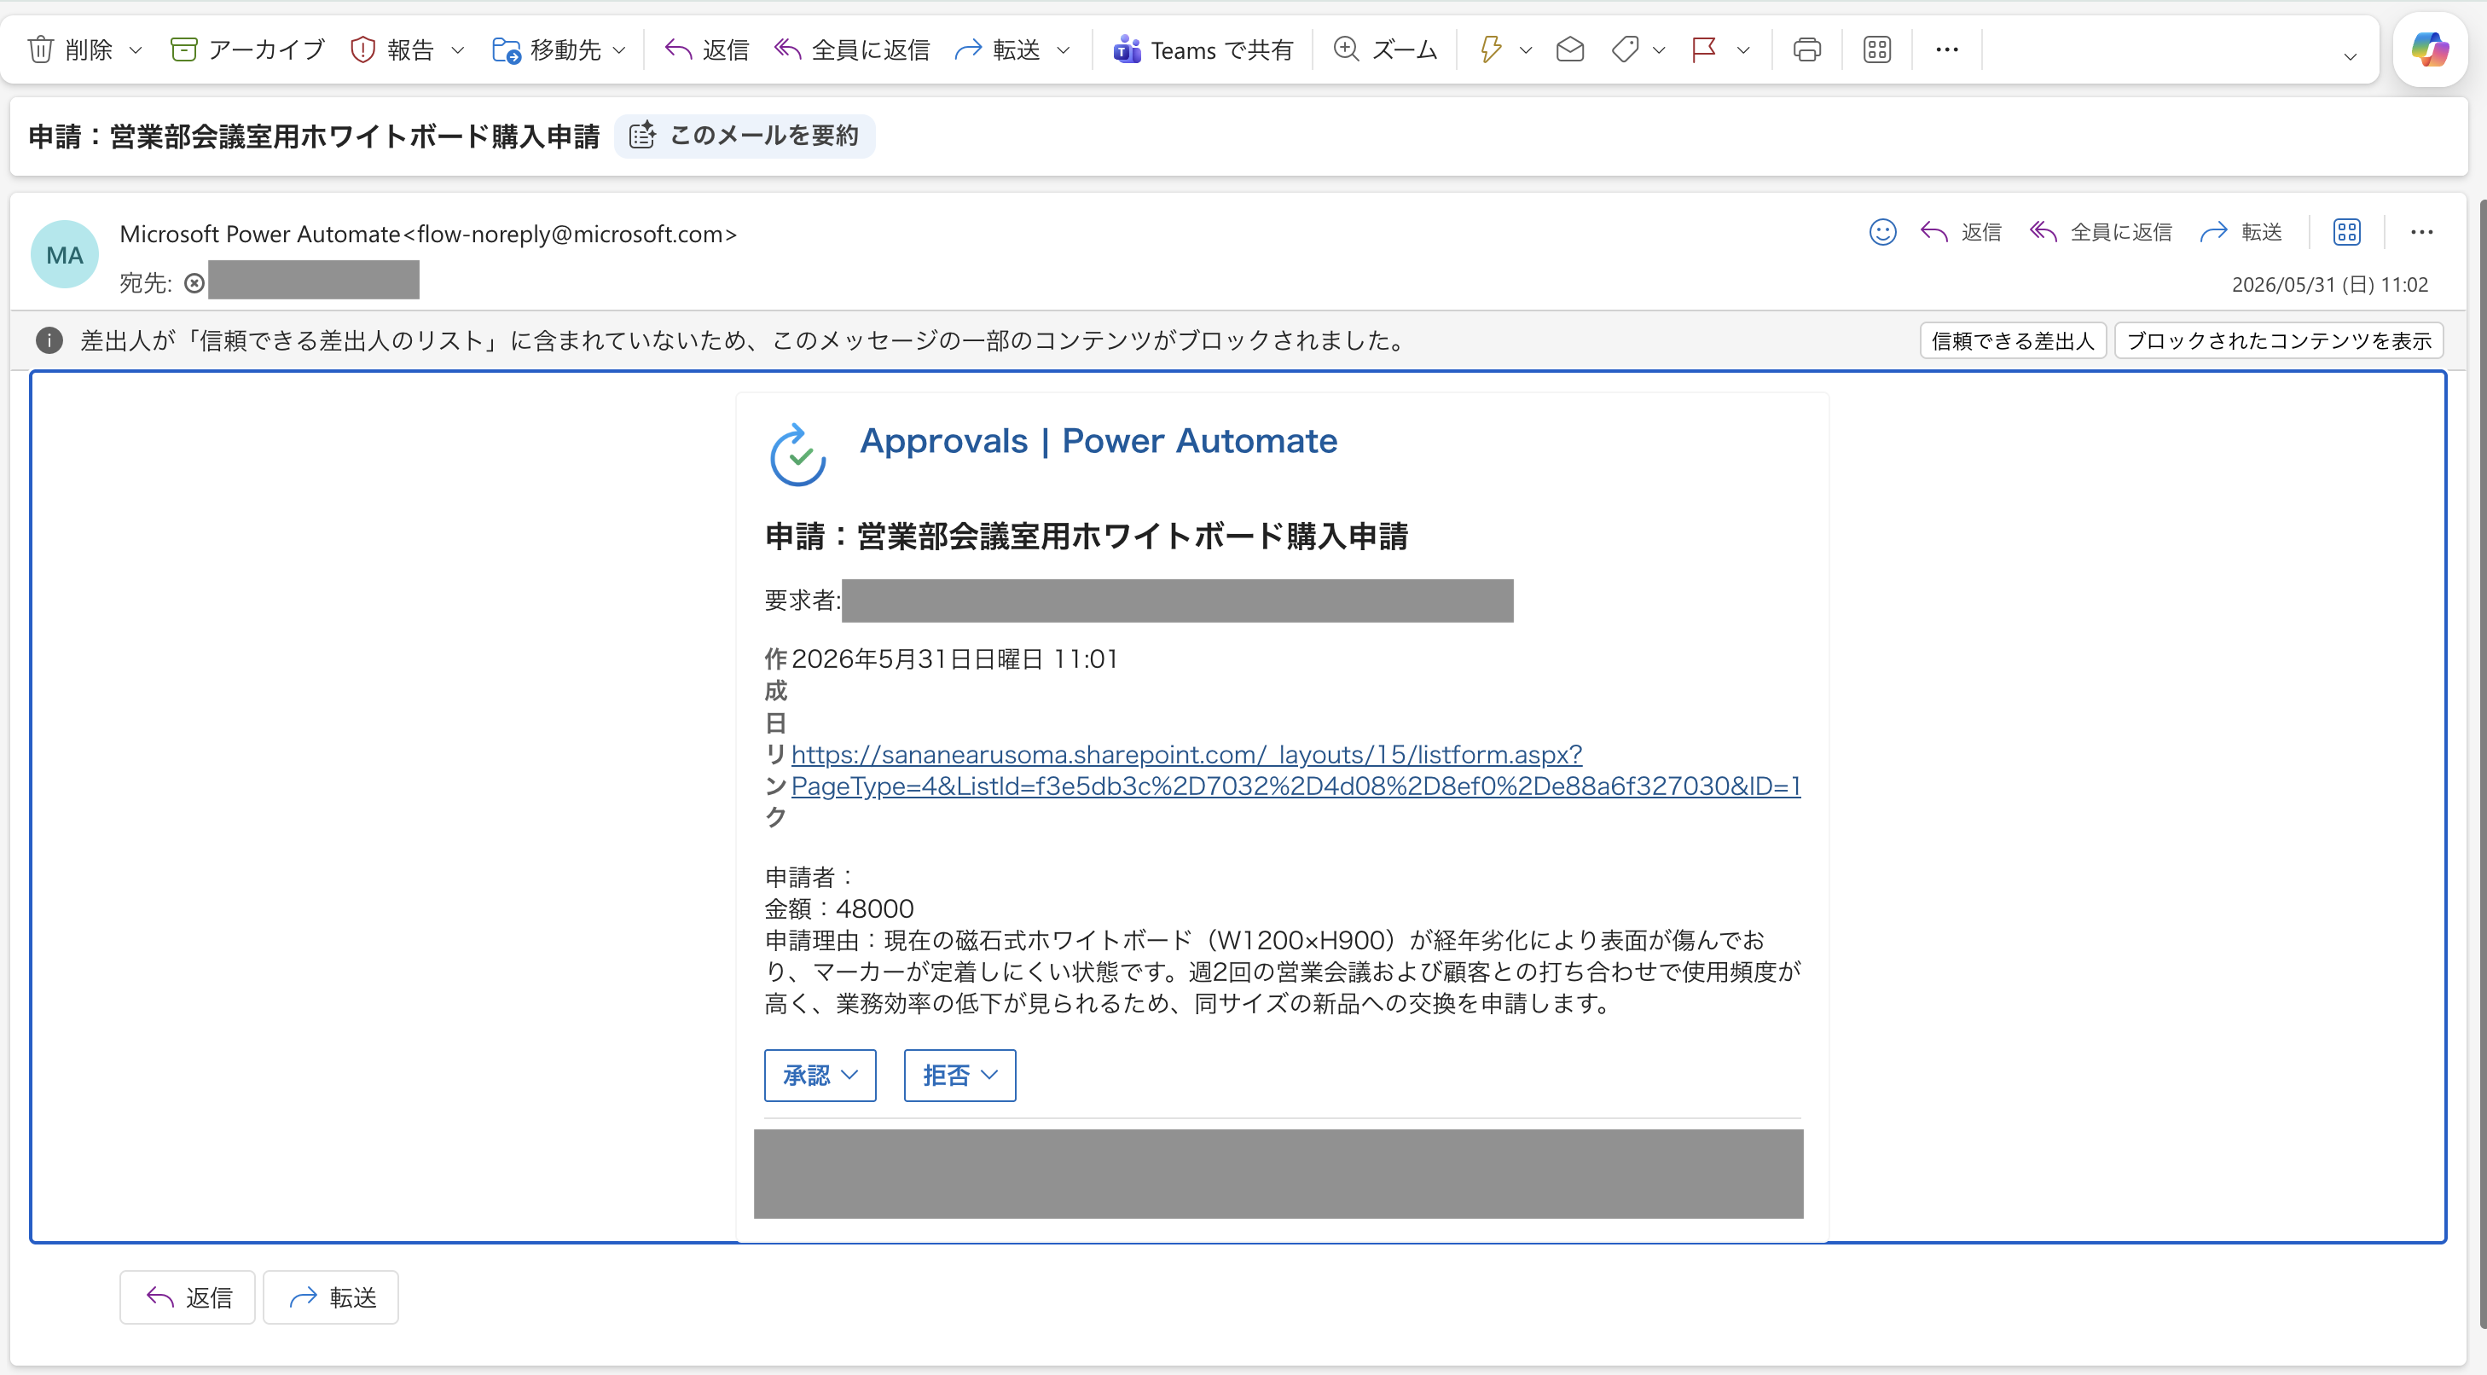Open the toolbar 転送 dropdown chevron

pyautogui.click(x=1064, y=49)
